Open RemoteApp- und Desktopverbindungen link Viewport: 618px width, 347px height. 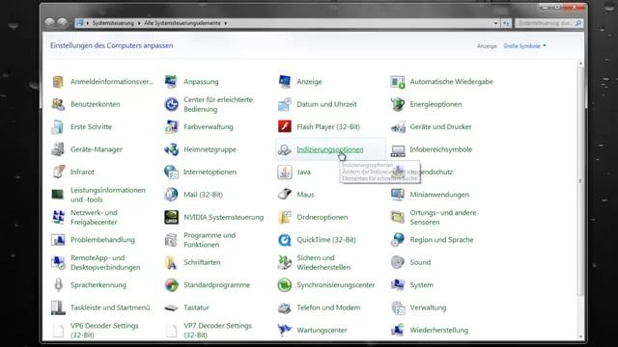click(105, 262)
